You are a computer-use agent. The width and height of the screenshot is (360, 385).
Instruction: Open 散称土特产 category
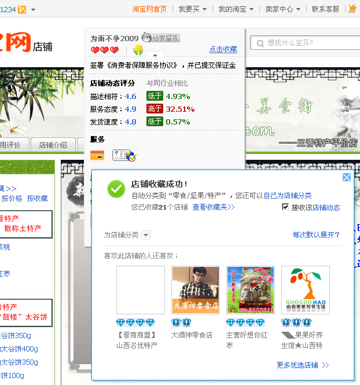(x=23, y=228)
